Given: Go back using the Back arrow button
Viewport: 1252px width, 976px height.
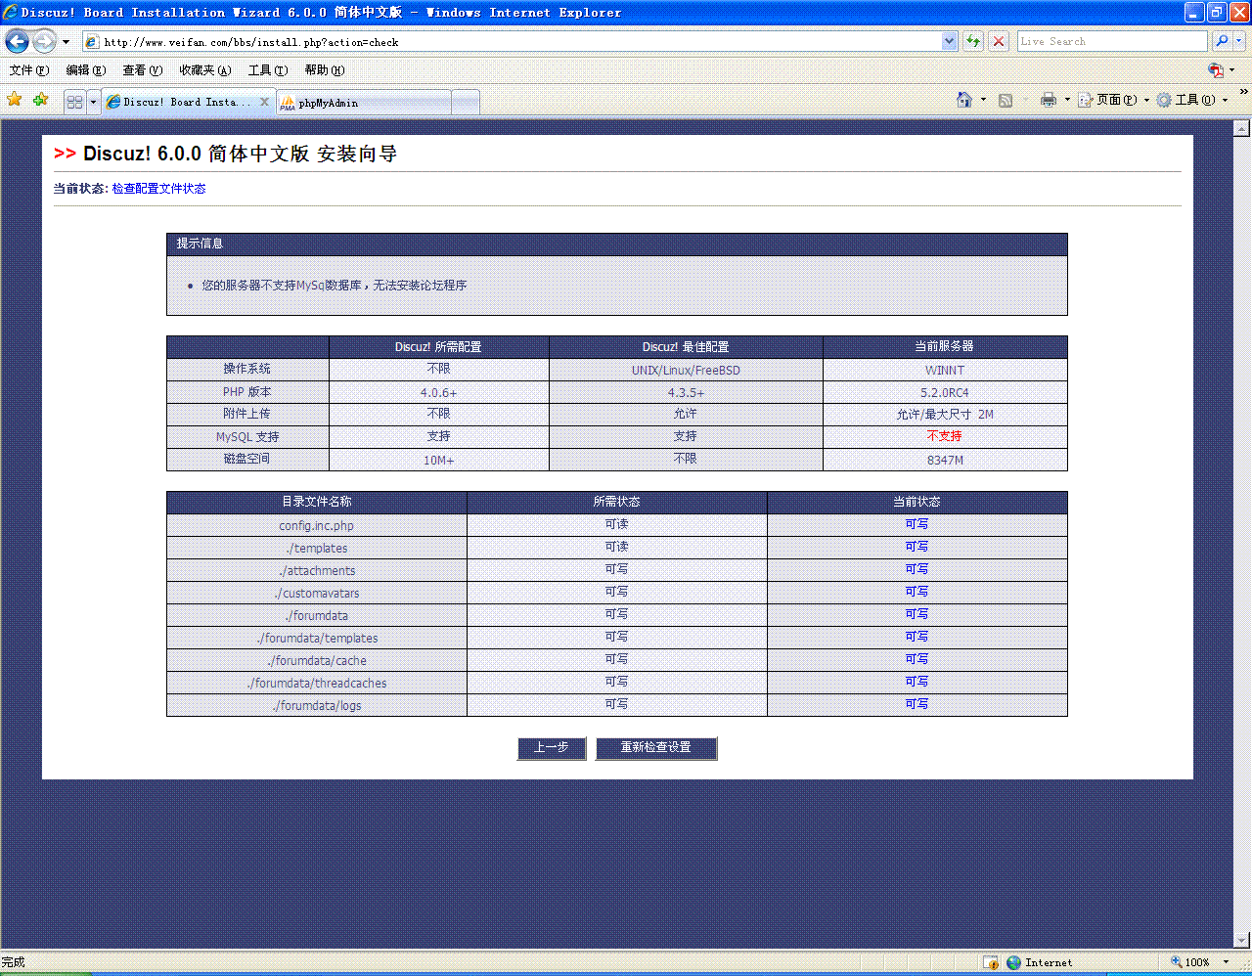Looking at the screenshot, I should pos(17,41).
